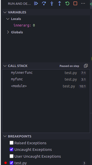
Task: Disable Uncaught Exceptions breakpoint
Action: pos(12,150)
